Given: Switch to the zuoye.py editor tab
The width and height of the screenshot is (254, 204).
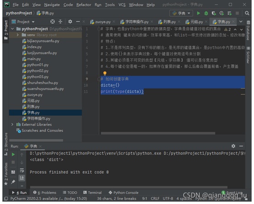Looking at the screenshot, I should point(101,22).
